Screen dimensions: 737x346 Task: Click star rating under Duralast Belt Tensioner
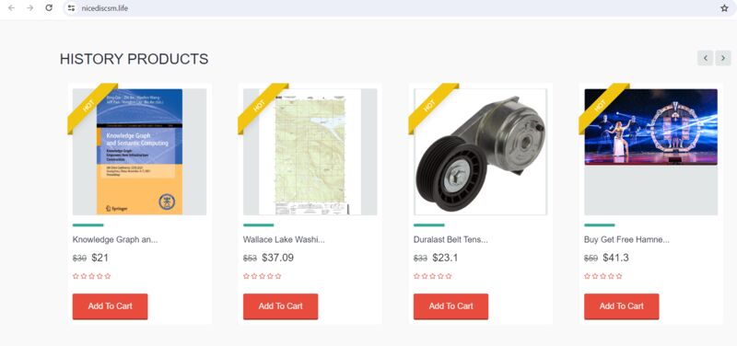432,276
